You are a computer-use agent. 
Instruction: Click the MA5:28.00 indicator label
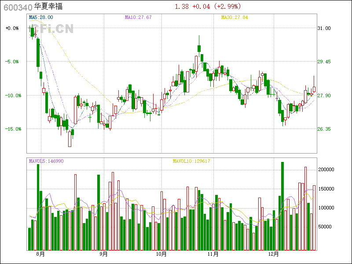click(x=41, y=17)
